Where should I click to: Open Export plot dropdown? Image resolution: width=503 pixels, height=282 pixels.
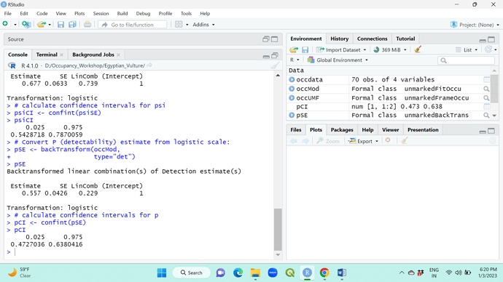point(364,141)
